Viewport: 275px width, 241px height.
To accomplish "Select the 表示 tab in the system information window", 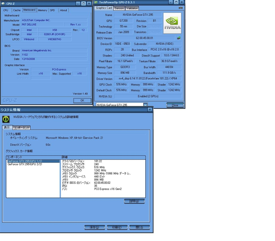I will [x=7, y=127].
